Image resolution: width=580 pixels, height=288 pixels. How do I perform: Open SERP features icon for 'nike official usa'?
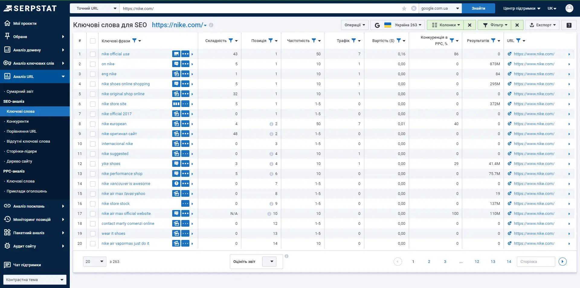176,54
